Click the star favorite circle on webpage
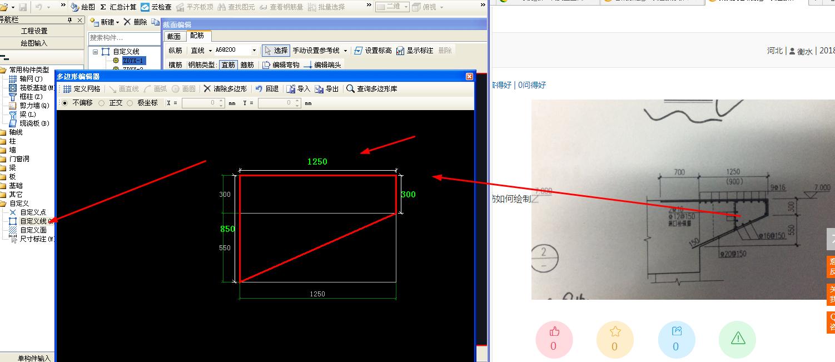 (x=615, y=339)
